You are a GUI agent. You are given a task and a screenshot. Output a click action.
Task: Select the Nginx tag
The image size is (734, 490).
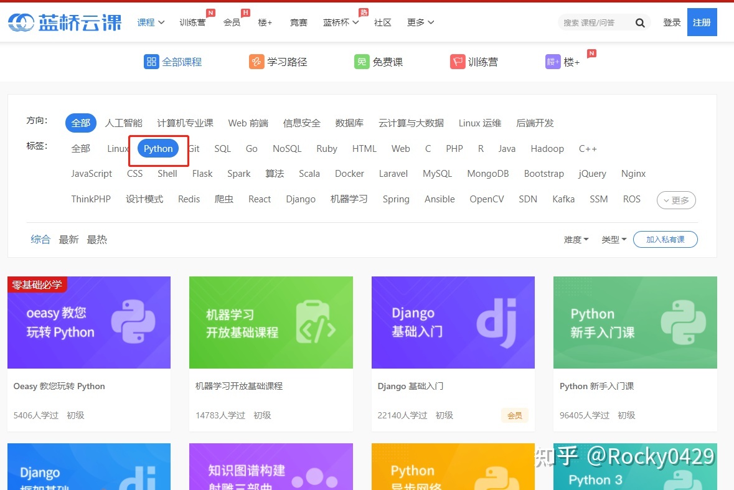[x=633, y=174]
